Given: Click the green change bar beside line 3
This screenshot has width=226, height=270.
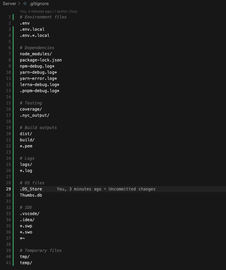Looking at the screenshot, I should [x=13, y=29].
